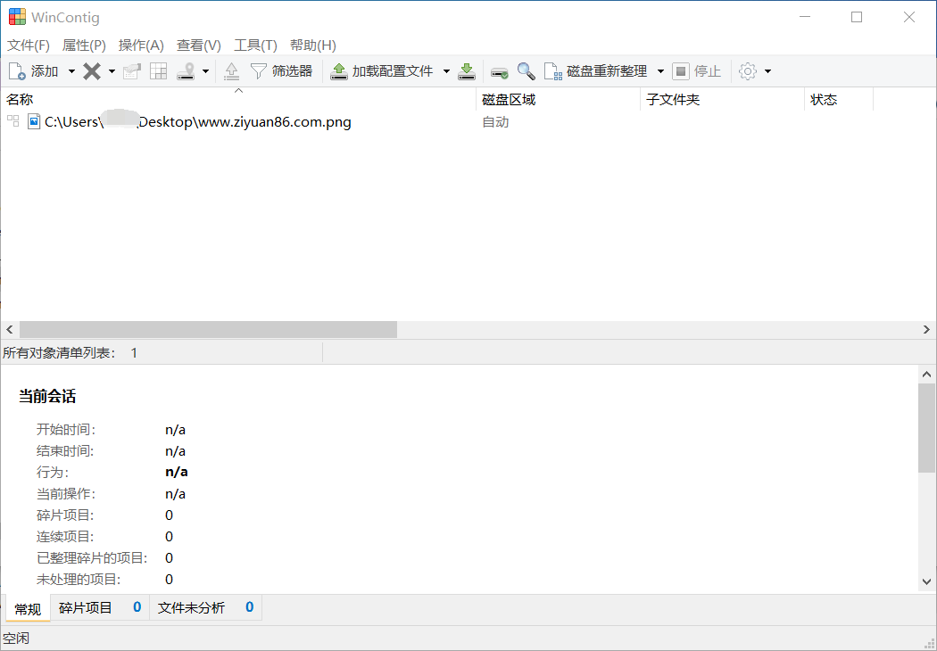This screenshot has width=937, height=651.
Task: Switch to the 碎片项目 tab
Action: click(86, 608)
